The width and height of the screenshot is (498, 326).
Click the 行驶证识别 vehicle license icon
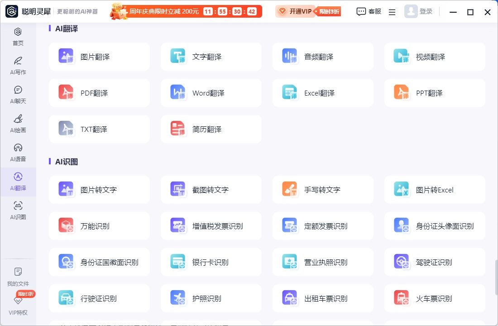66,298
